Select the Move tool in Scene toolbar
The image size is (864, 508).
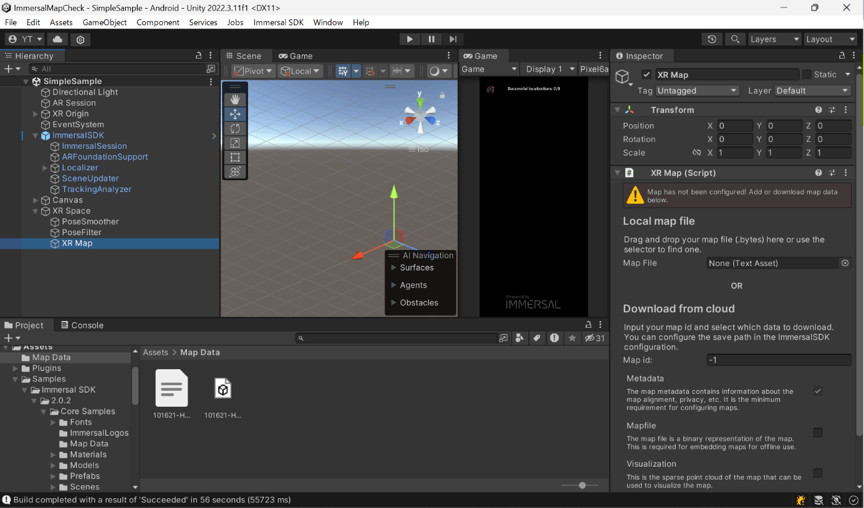tap(235, 114)
